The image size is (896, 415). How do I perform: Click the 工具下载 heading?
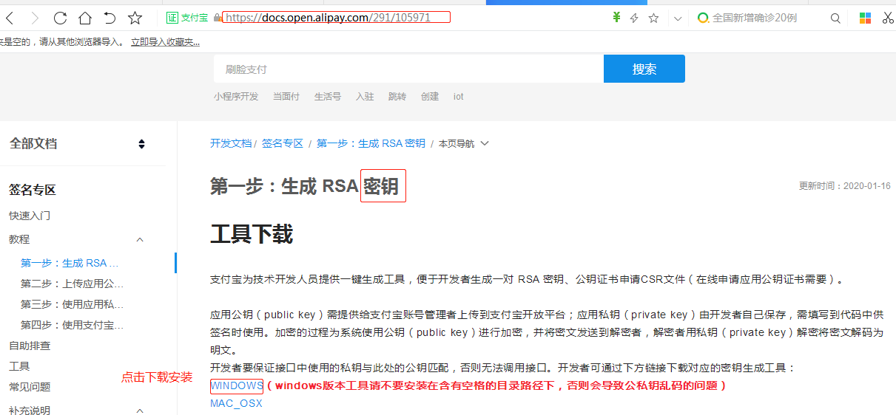[252, 235]
